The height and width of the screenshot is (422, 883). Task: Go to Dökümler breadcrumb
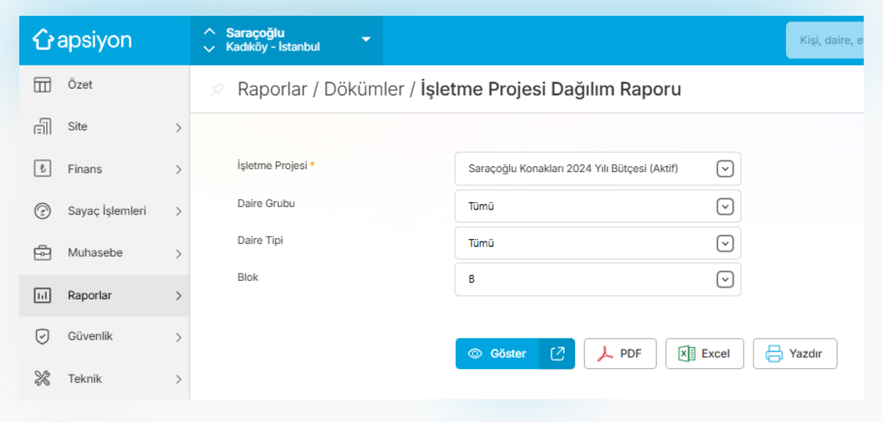[x=364, y=89]
